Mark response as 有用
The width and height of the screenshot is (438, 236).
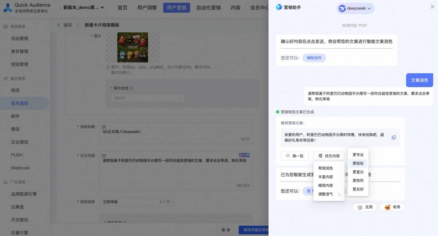(x=392, y=207)
